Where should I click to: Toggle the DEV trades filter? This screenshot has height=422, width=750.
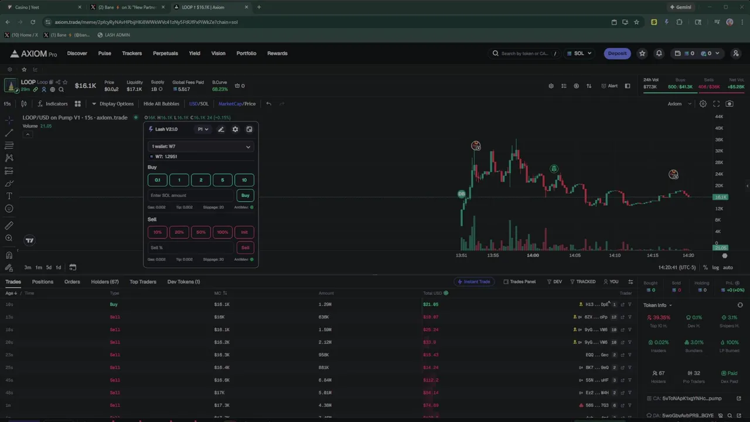(x=554, y=282)
